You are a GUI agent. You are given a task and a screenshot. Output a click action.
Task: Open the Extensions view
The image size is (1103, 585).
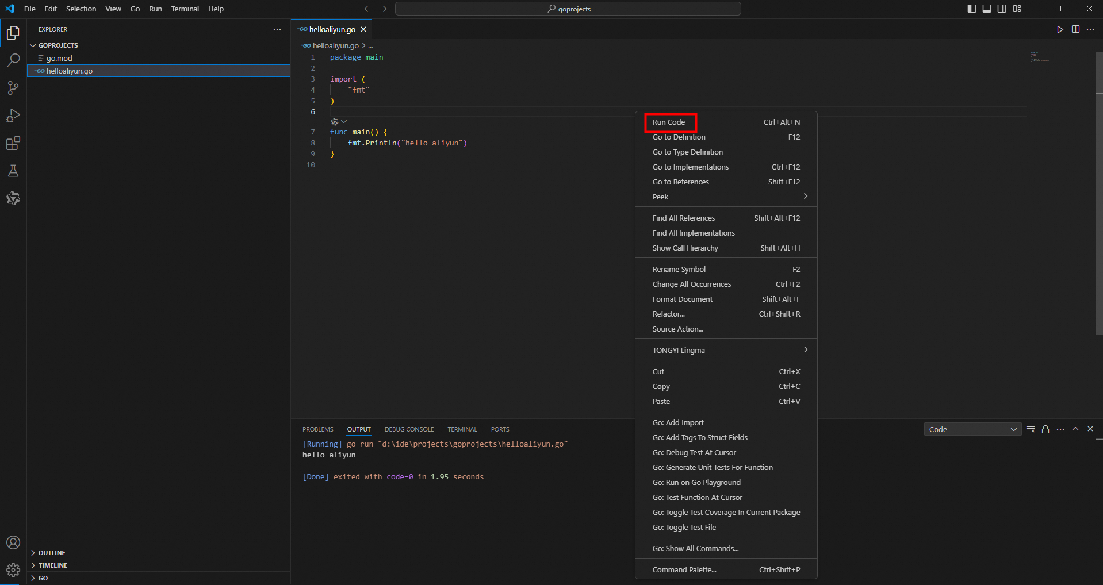pyautogui.click(x=13, y=143)
